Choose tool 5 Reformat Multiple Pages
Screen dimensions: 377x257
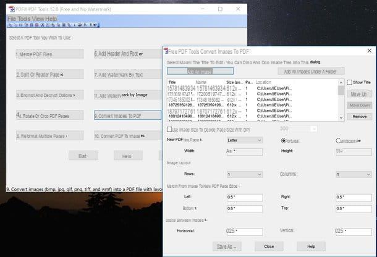(50, 136)
